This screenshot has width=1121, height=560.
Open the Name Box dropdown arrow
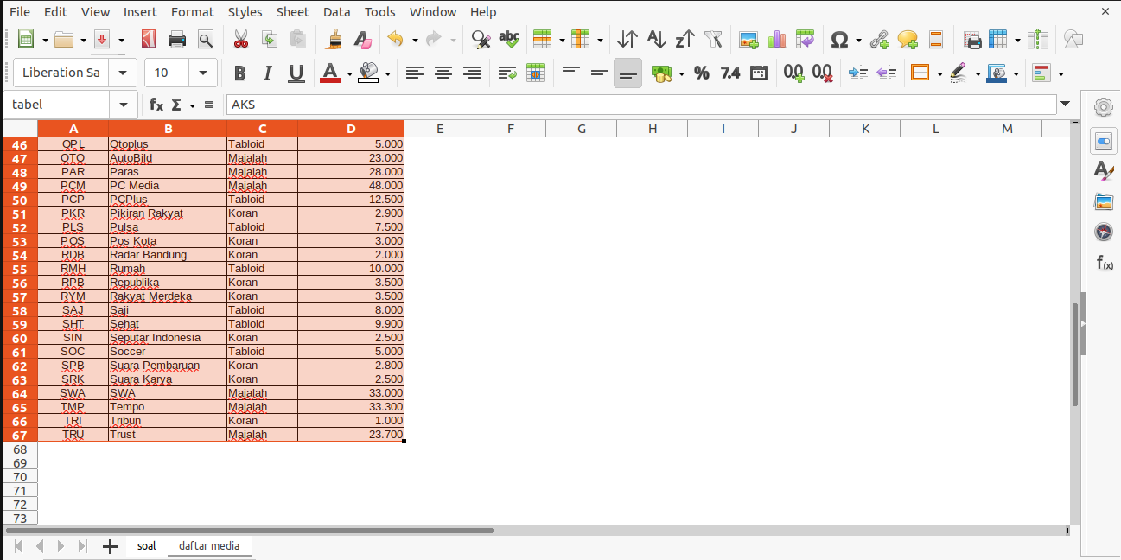point(124,105)
